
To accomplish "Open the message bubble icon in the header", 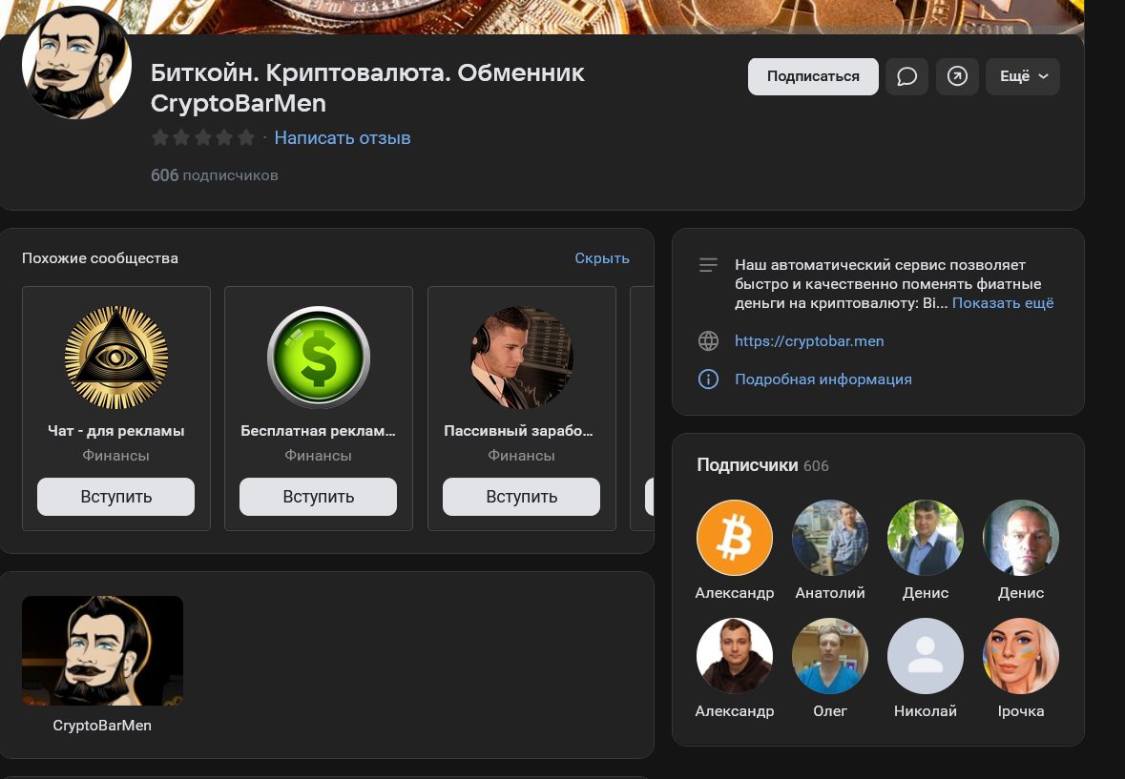I will coord(906,76).
